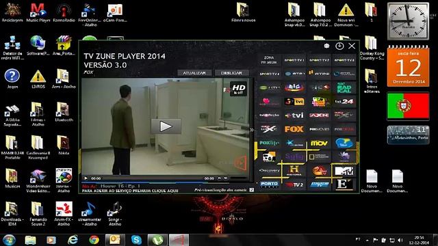This screenshot has width=438, height=246.
Task: Open the Syfy channel tile
Action: [x=294, y=156]
